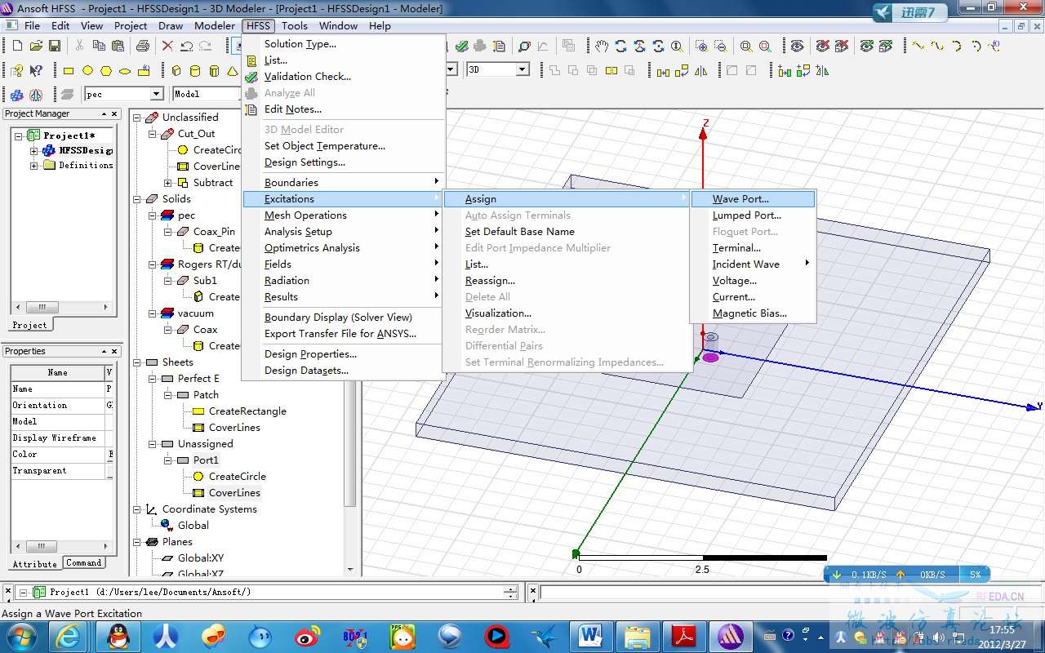Click the Windows Start button
The height and width of the screenshot is (653, 1045).
point(20,635)
